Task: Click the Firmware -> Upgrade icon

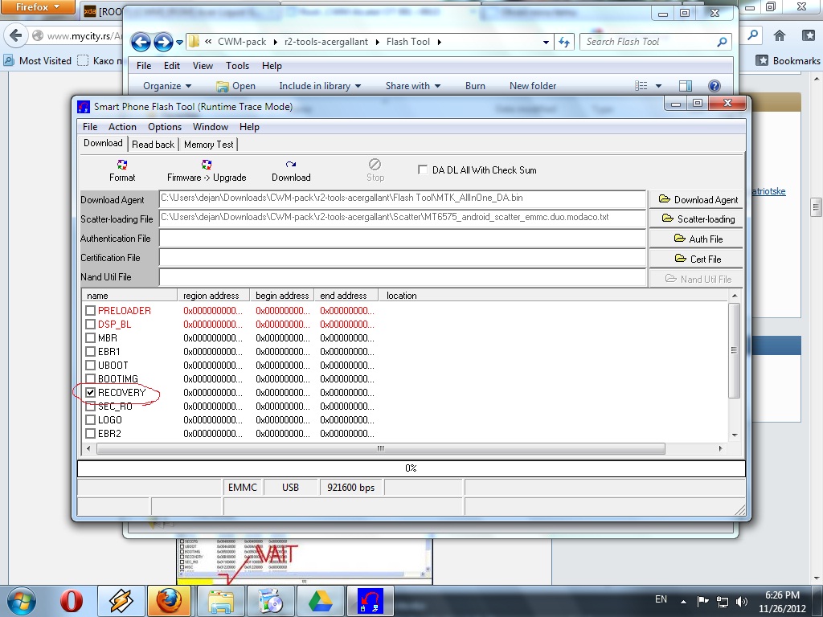Action: [207, 170]
